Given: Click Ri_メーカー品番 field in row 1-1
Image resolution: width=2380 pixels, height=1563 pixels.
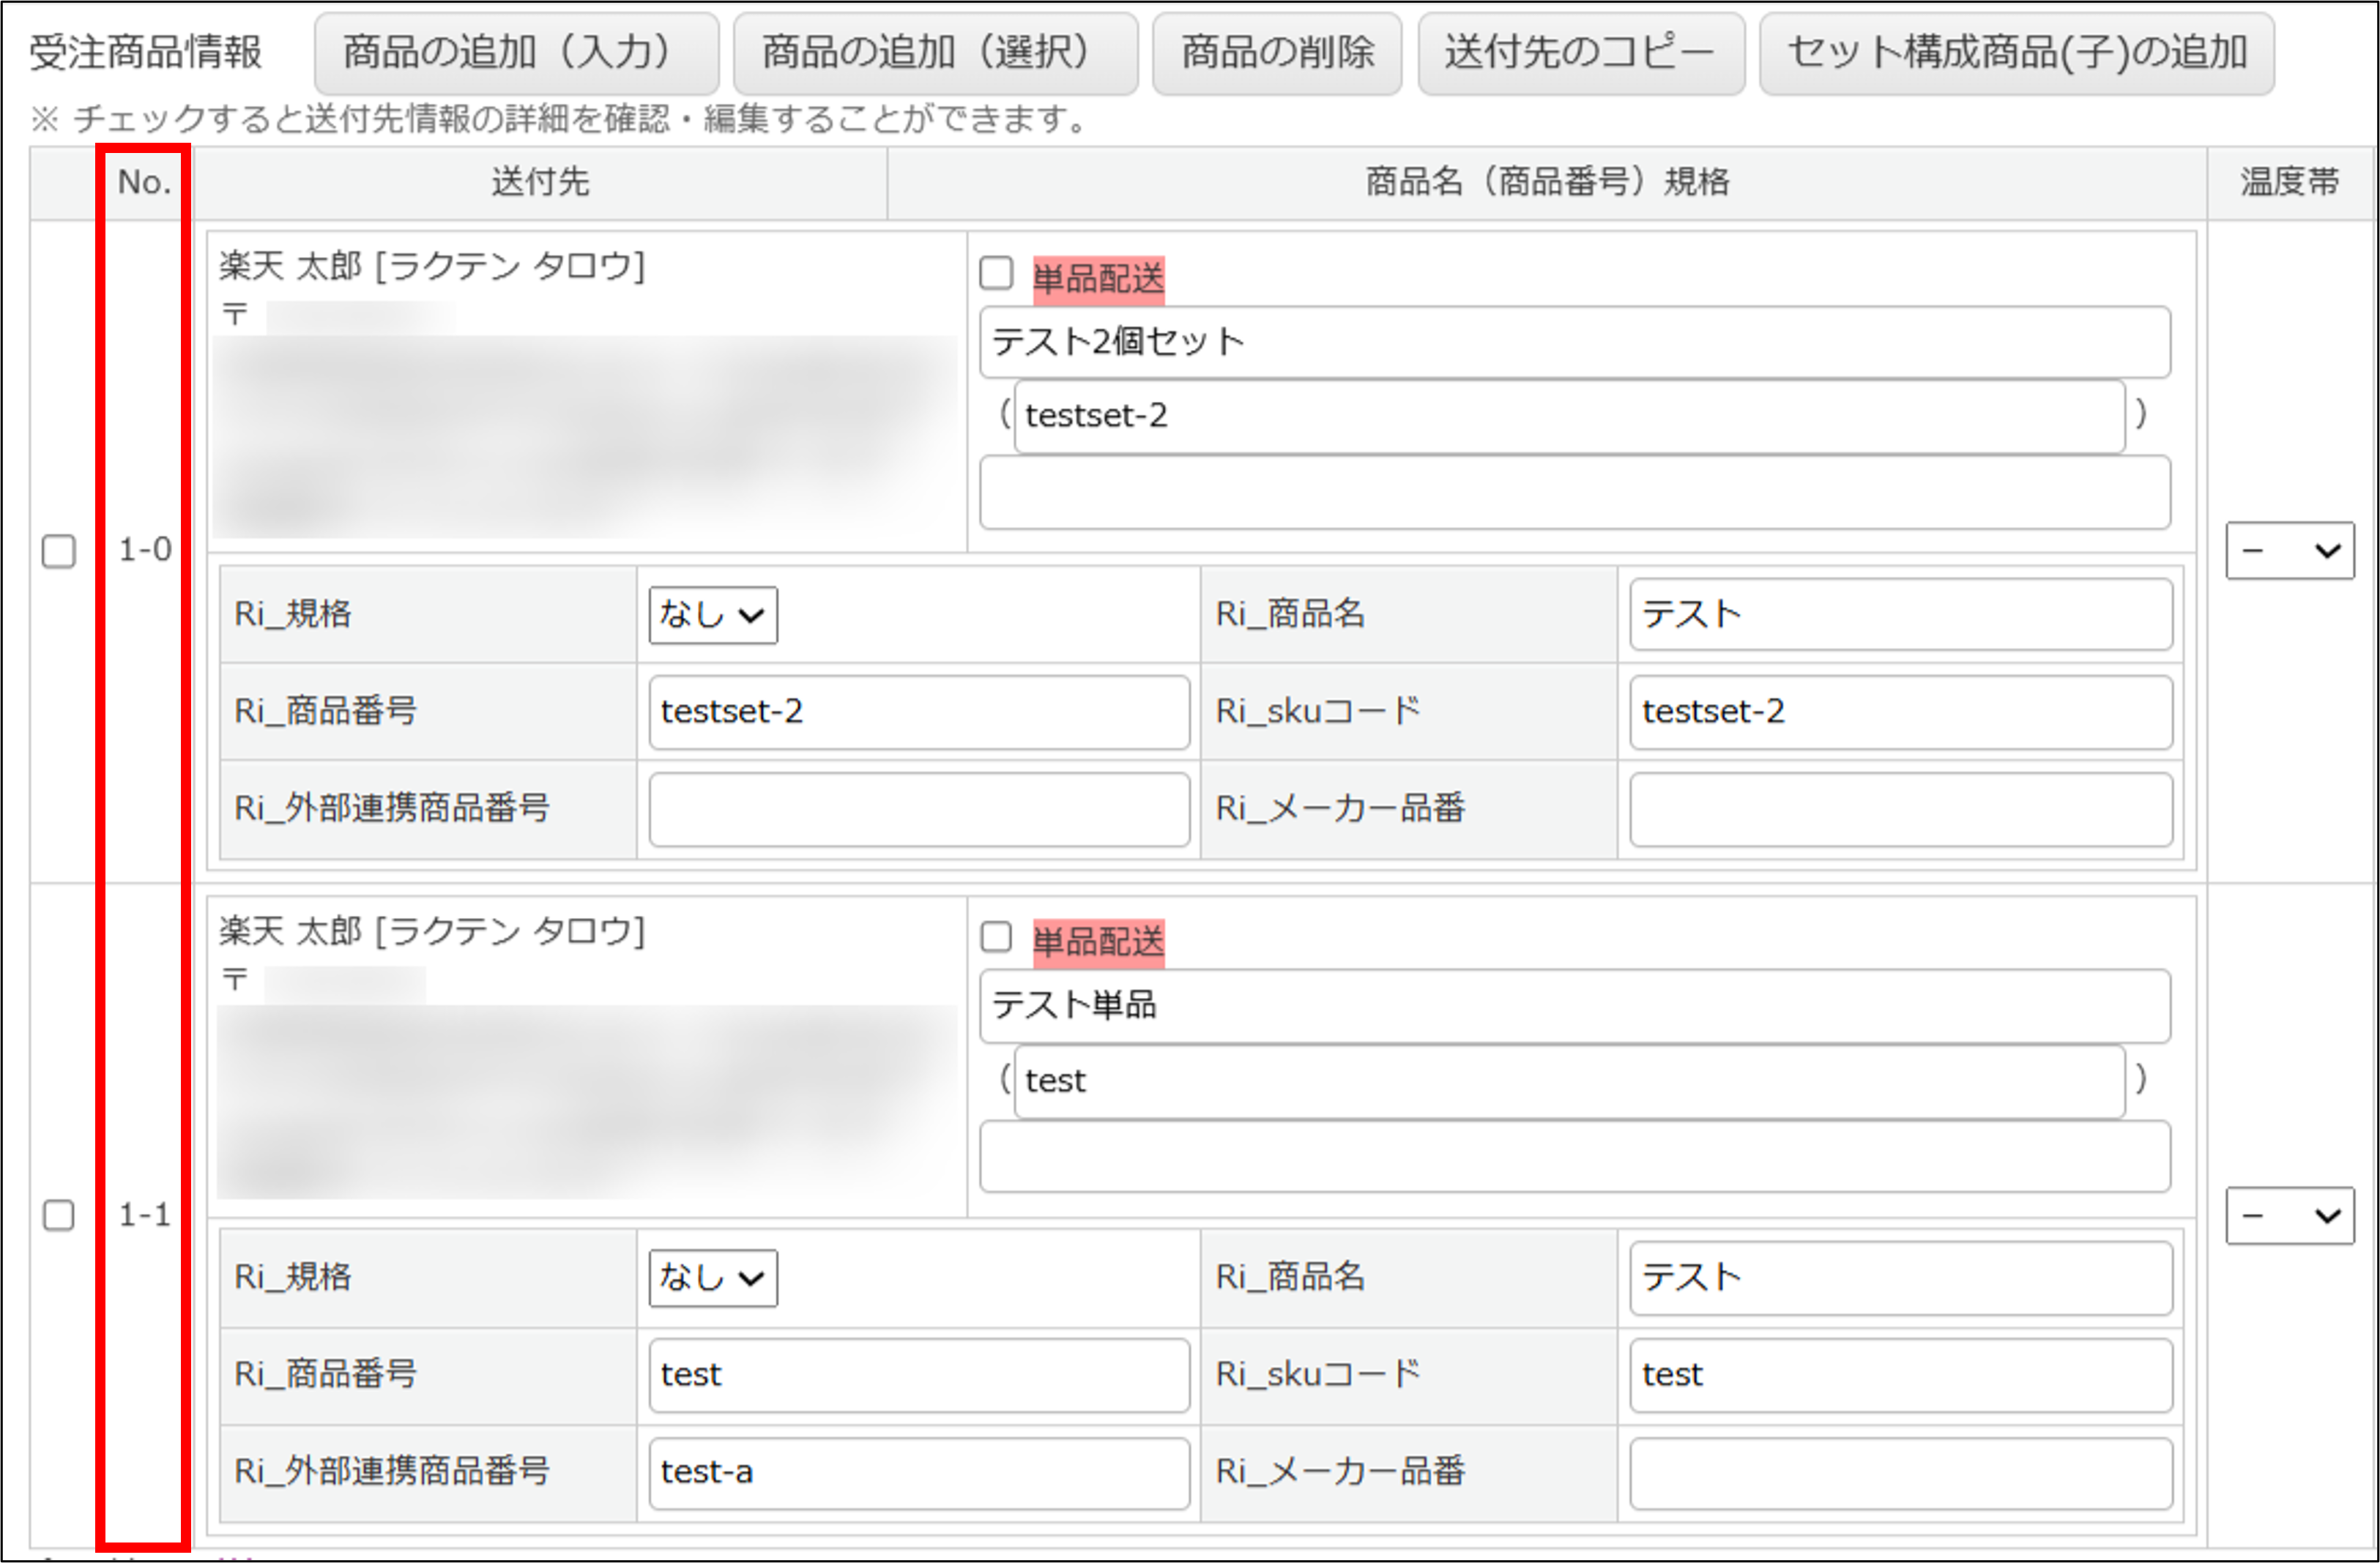Looking at the screenshot, I should point(1901,1473).
